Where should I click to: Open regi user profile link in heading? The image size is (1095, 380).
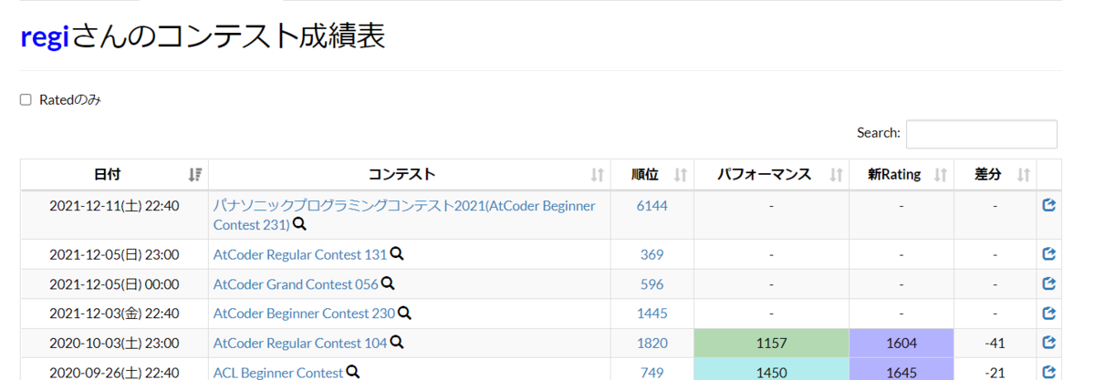coord(45,36)
